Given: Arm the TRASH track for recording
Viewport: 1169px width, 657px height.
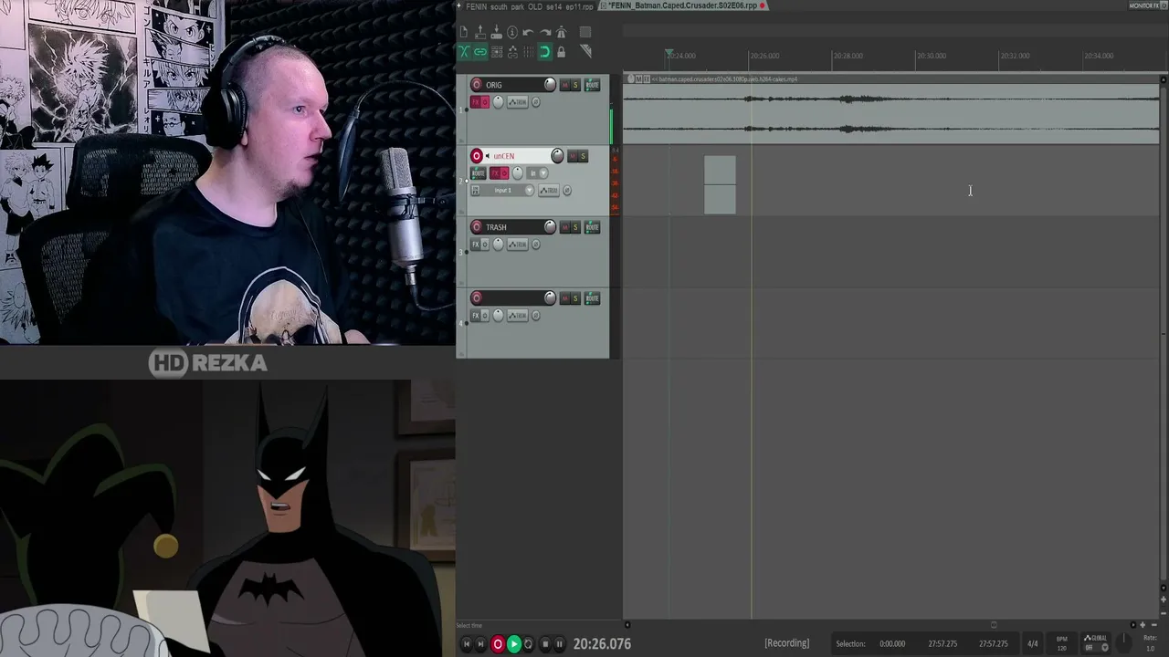Looking at the screenshot, I should 477,227.
